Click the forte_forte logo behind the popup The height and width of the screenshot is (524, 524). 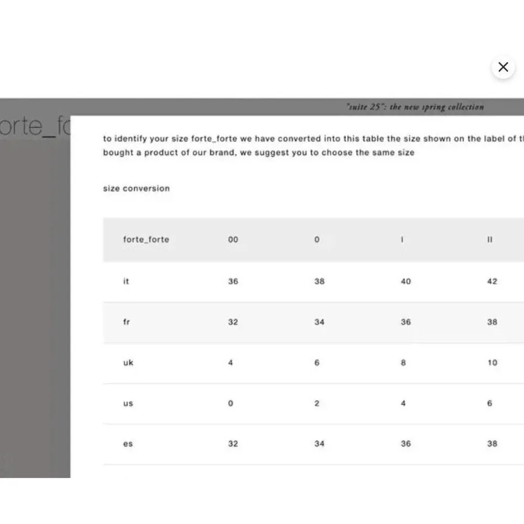pyautogui.click(x=35, y=126)
